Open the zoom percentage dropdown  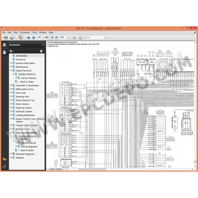click(68, 37)
